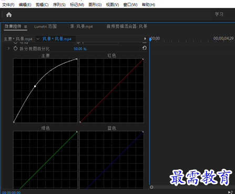Open the 帮助(H) menu
The height and width of the screenshot is (194, 235).
[x=148, y=5]
